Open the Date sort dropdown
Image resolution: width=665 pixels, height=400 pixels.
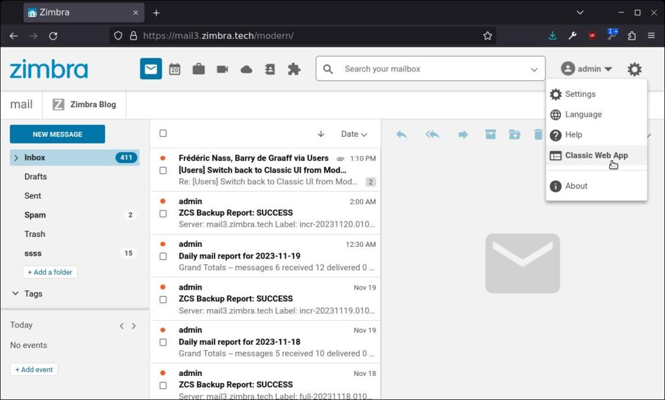(x=354, y=134)
